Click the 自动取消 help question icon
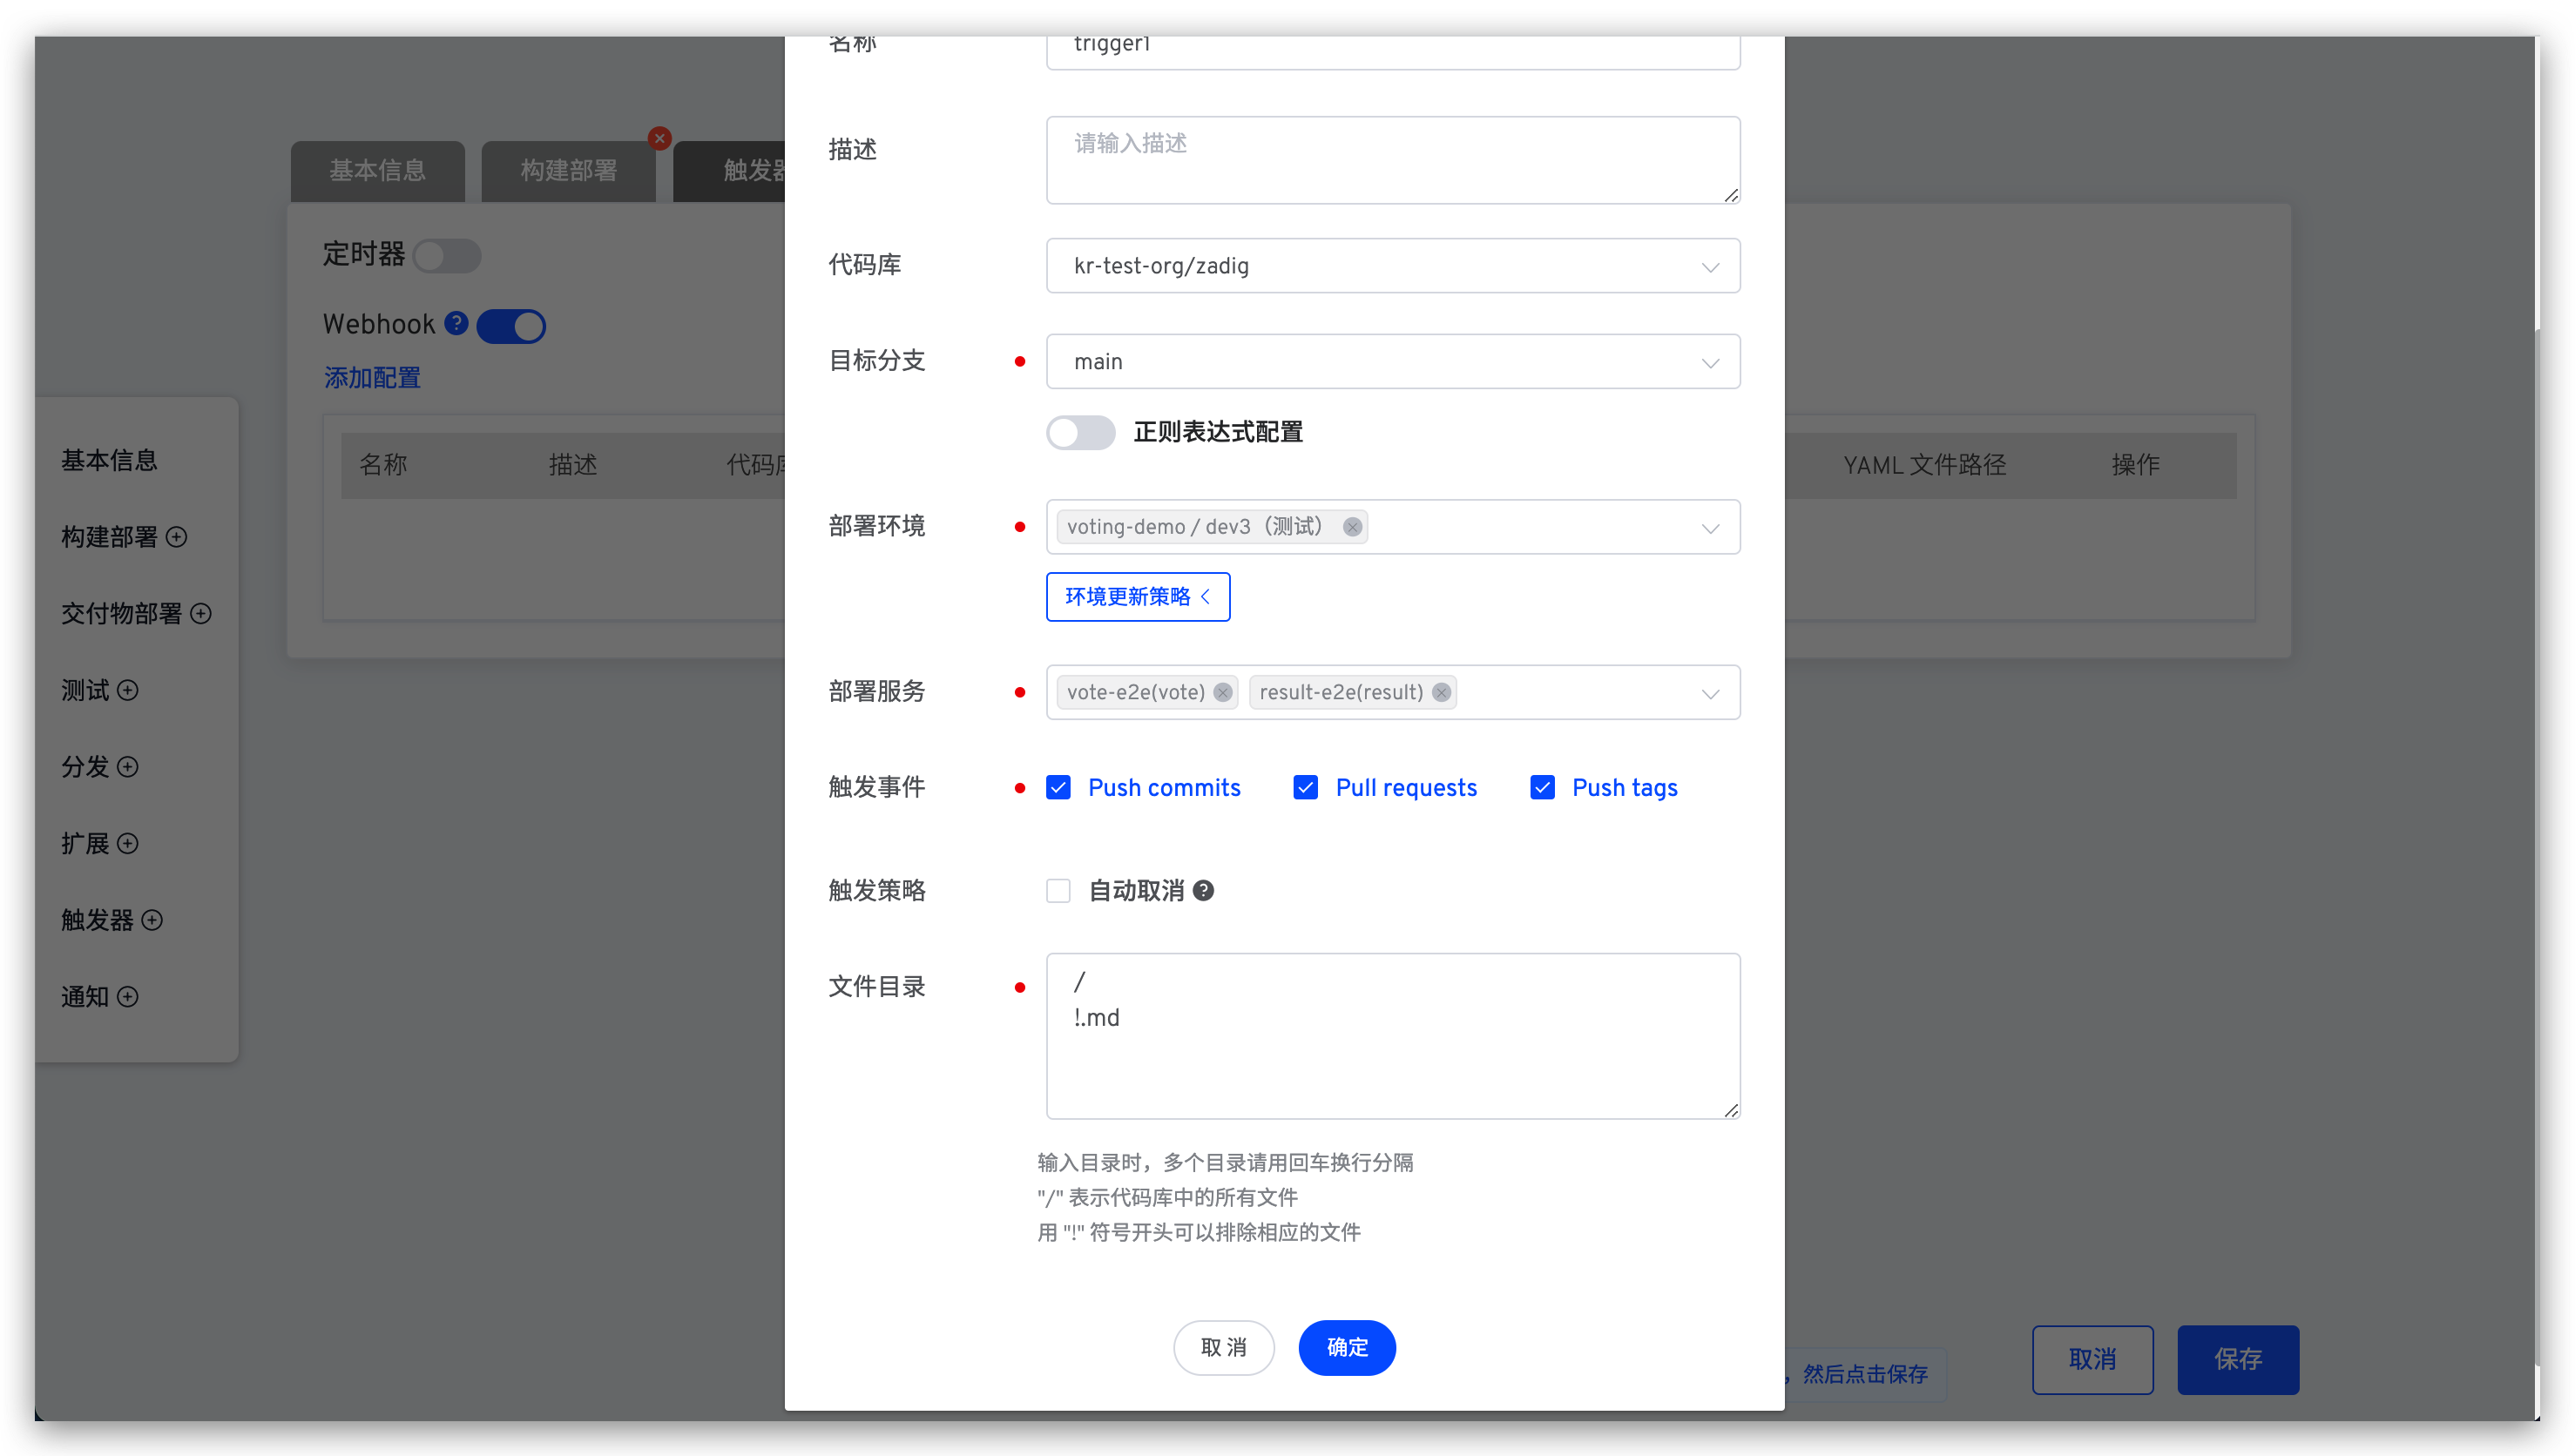 1203,890
